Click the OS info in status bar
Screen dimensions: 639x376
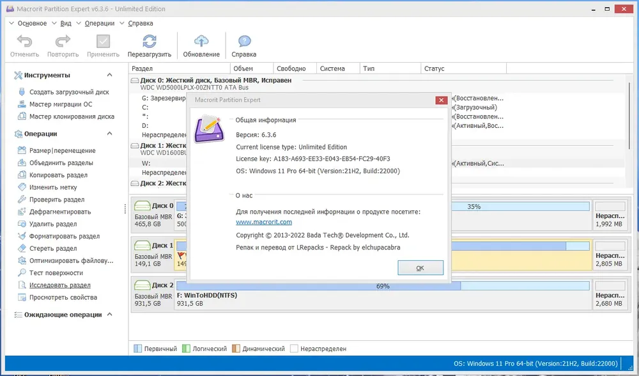535,363
